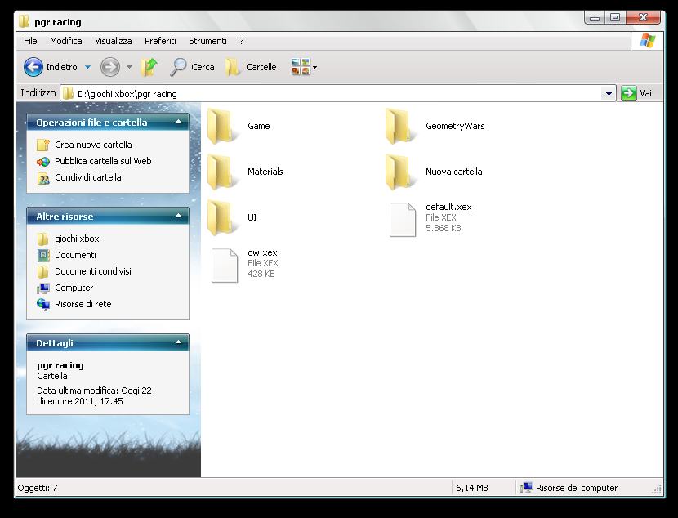
Task: Select the default.xex file icon
Action: pos(403,220)
